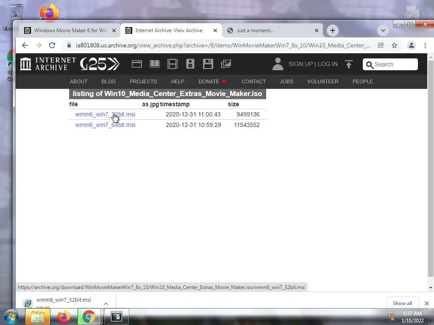Screen dimensions: 434x325
Task: Download wmm6_win7_64bit.msi link
Action: click(105, 125)
